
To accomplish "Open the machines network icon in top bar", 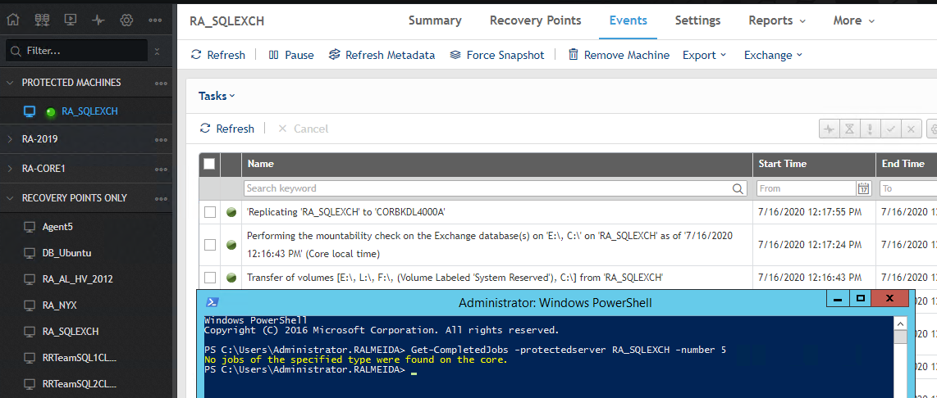I will (42, 20).
